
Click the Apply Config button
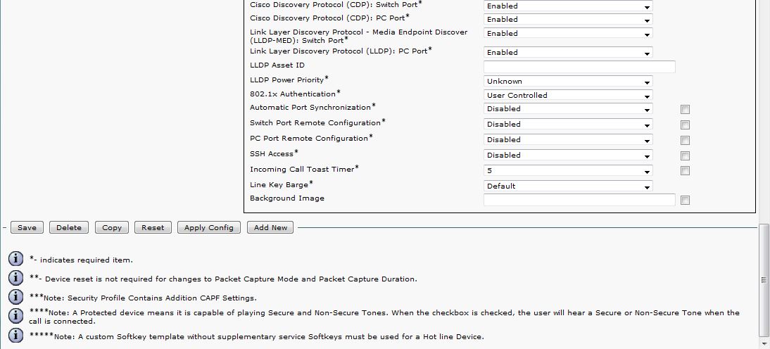tap(208, 227)
